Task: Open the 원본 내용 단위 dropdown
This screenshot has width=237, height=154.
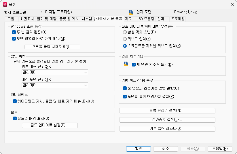Action: (55, 73)
